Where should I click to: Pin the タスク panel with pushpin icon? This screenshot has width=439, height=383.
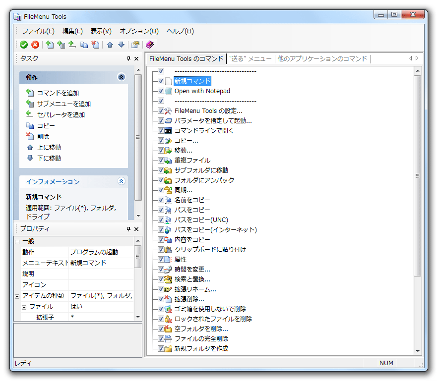(x=128, y=58)
